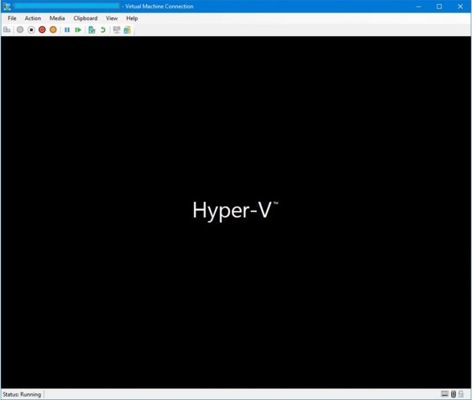The width and height of the screenshot is (472, 400).
Task: Open the Action menu
Action: (x=33, y=18)
